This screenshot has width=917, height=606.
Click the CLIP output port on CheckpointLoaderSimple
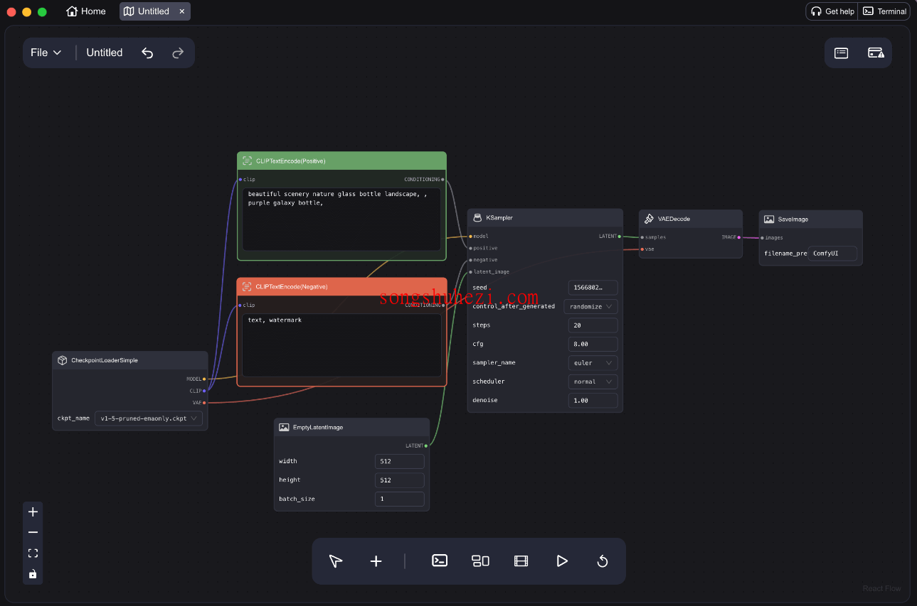point(204,391)
